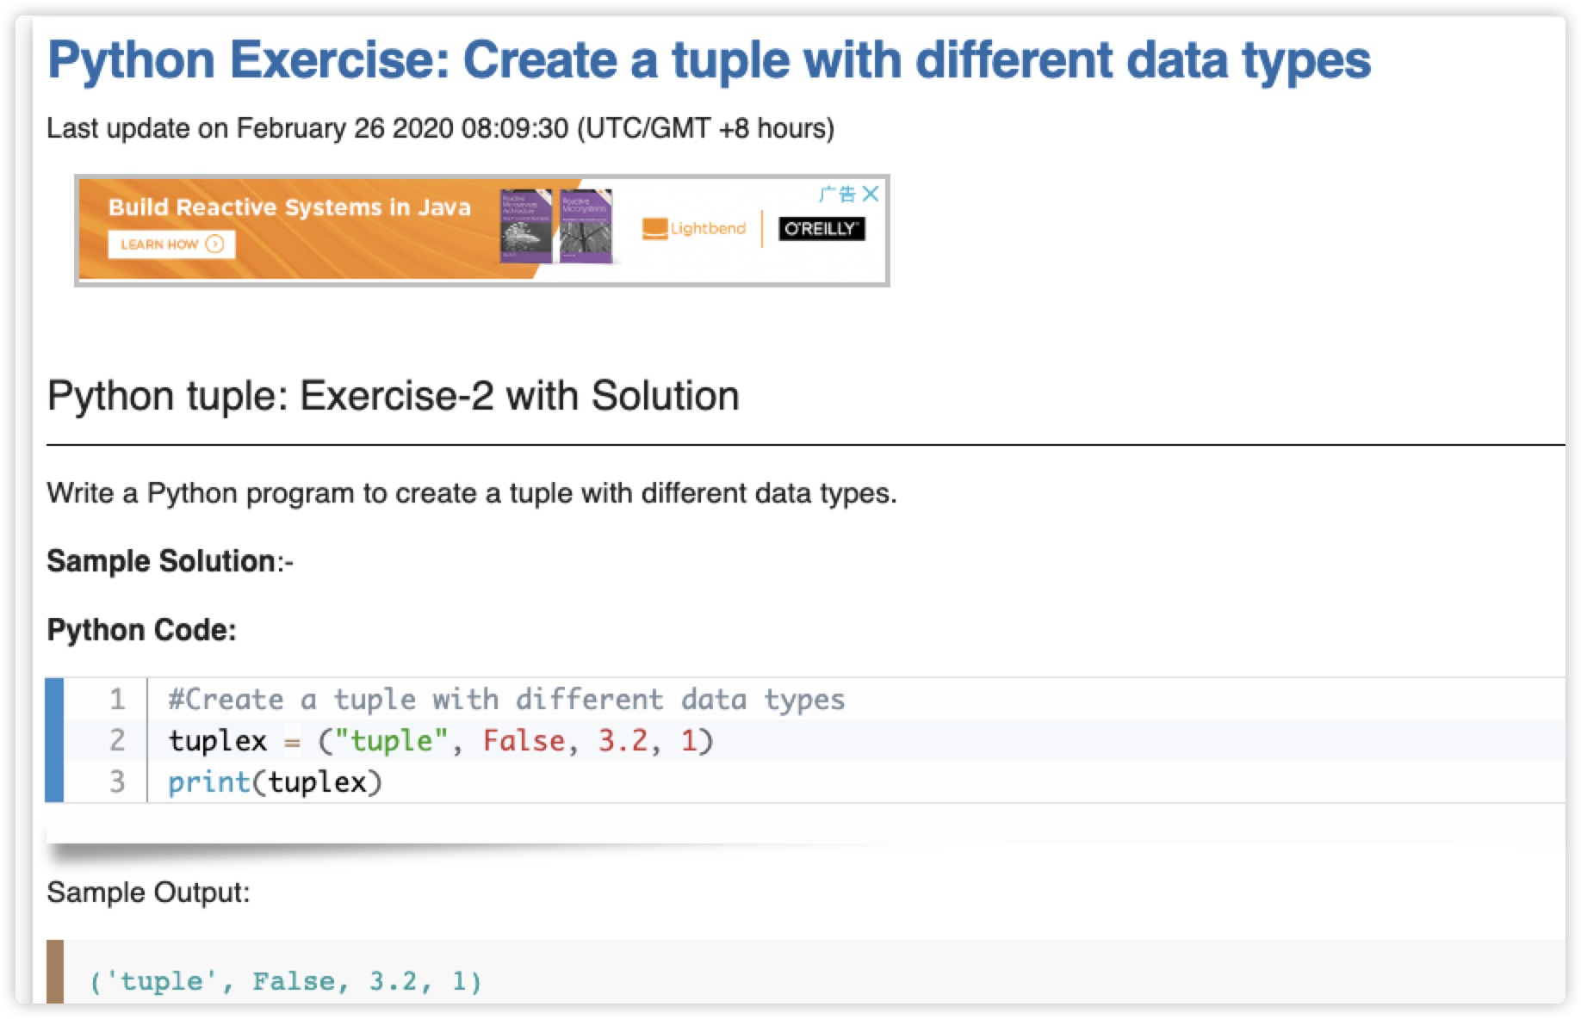Viewport: 1581px width, 1019px height.
Task: Open the Reactive Microservices Architecture book cover
Action: point(525,225)
